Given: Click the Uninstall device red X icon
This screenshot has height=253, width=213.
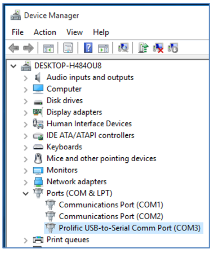Looking at the screenshot, I should [x=158, y=48].
